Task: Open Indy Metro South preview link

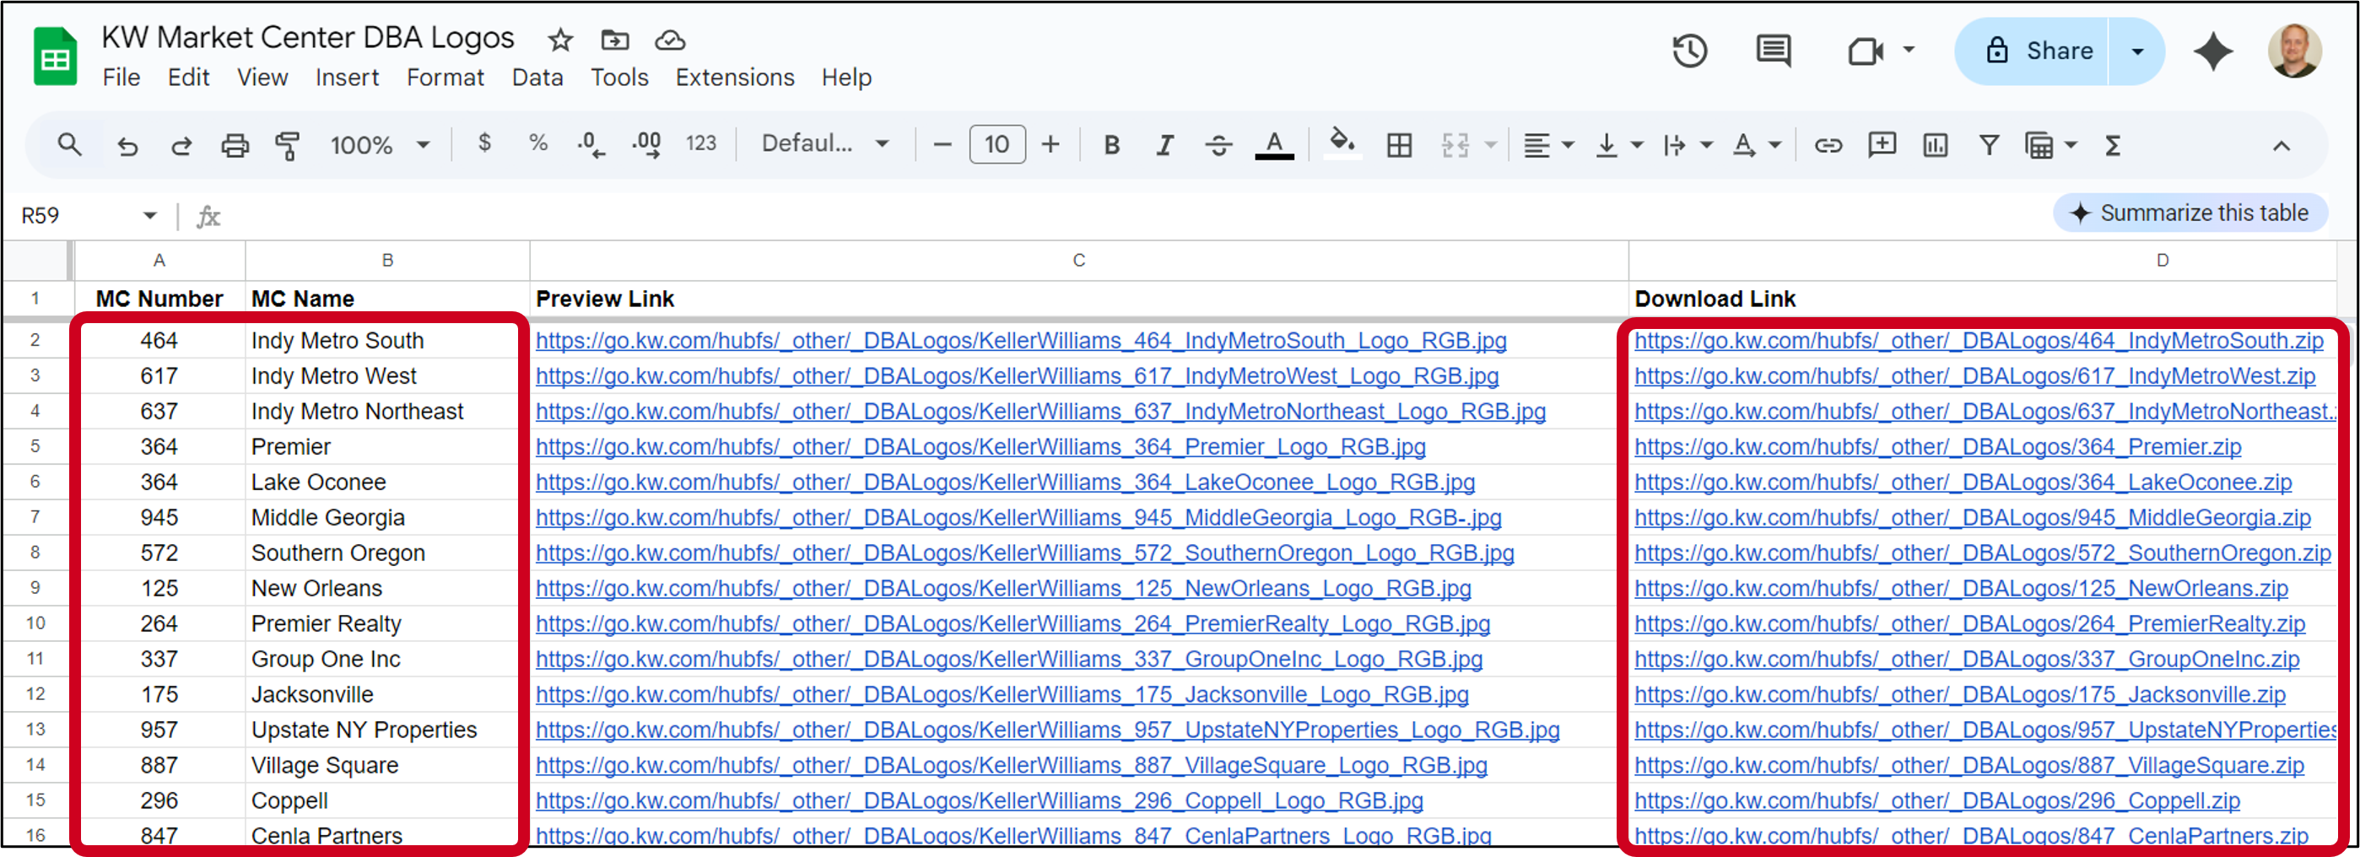Action: (1021, 341)
